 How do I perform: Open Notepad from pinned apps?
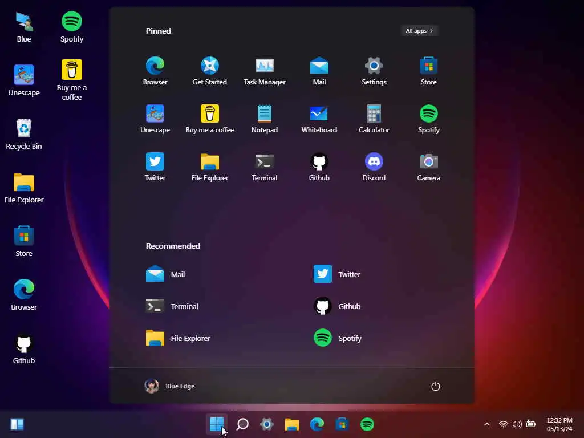265,119
